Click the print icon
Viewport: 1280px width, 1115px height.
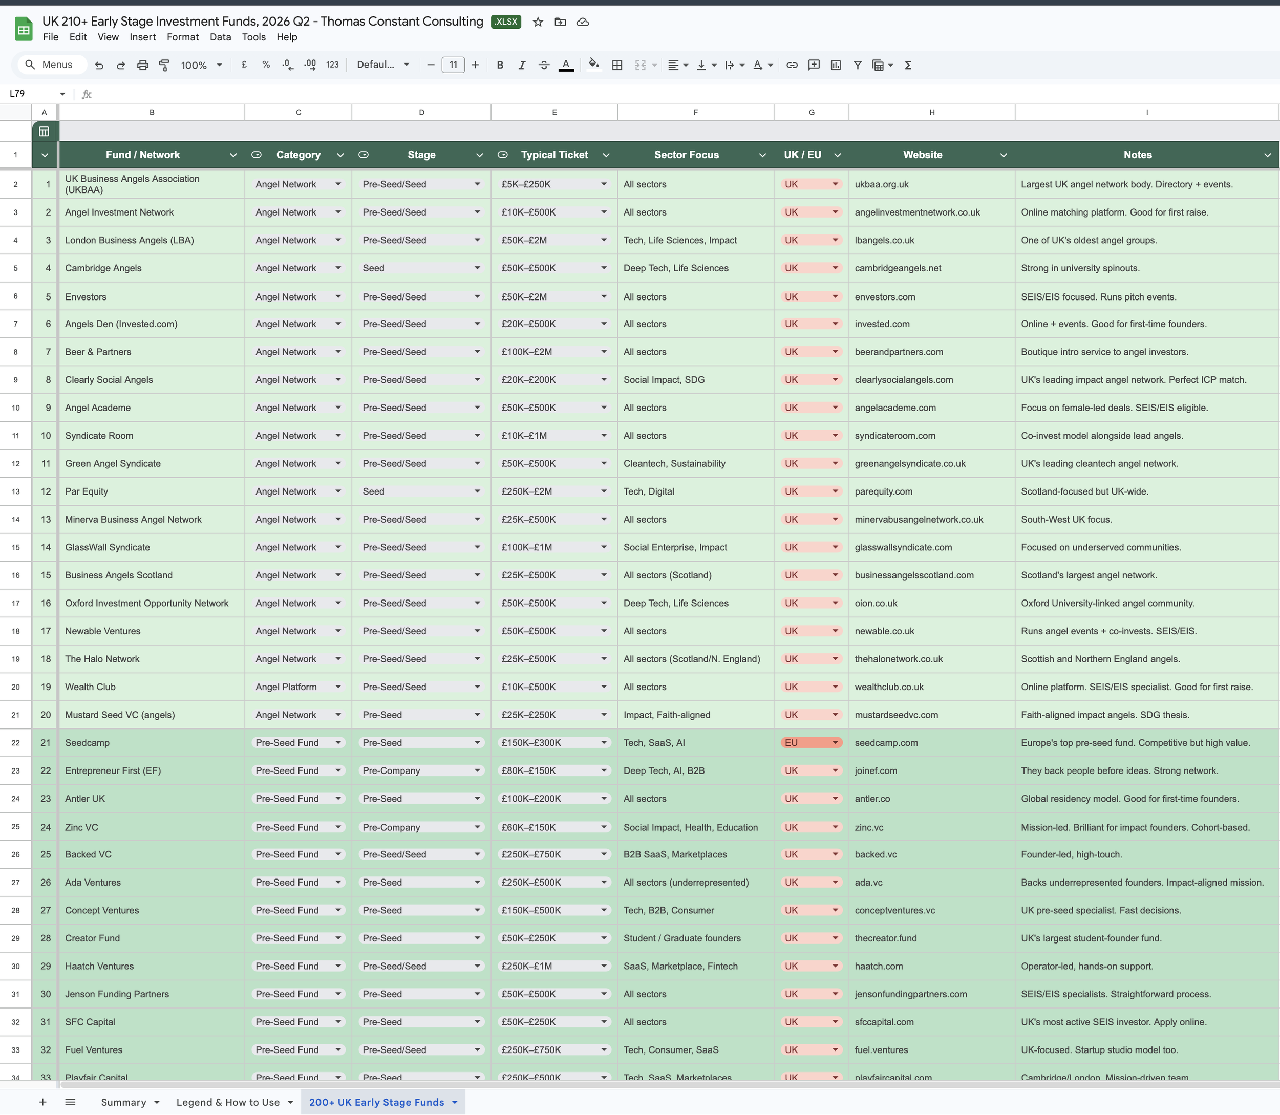pos(142,65)
